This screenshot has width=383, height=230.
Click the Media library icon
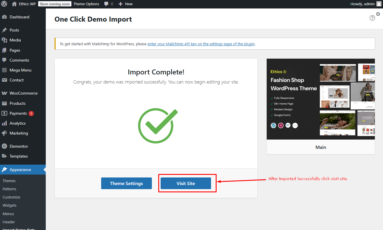tap(4, 40)
